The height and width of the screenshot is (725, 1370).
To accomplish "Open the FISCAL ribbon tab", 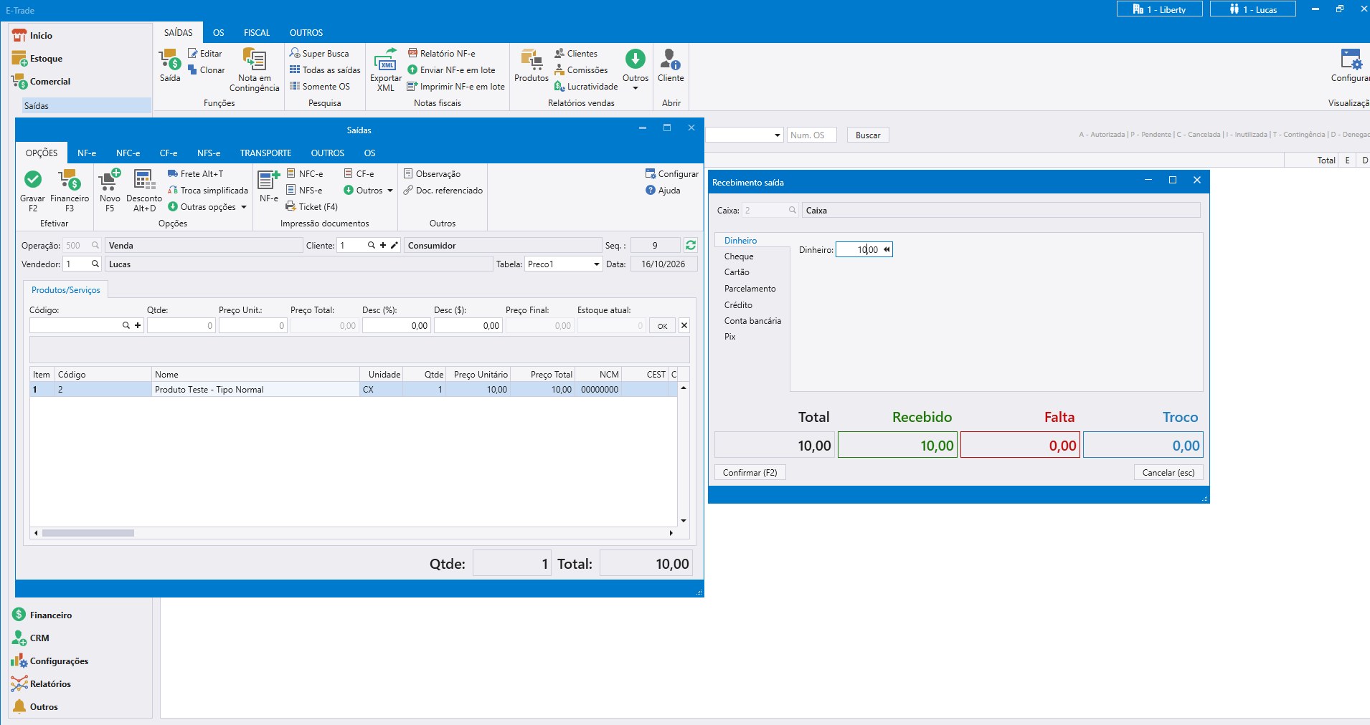I will (256, 33).
